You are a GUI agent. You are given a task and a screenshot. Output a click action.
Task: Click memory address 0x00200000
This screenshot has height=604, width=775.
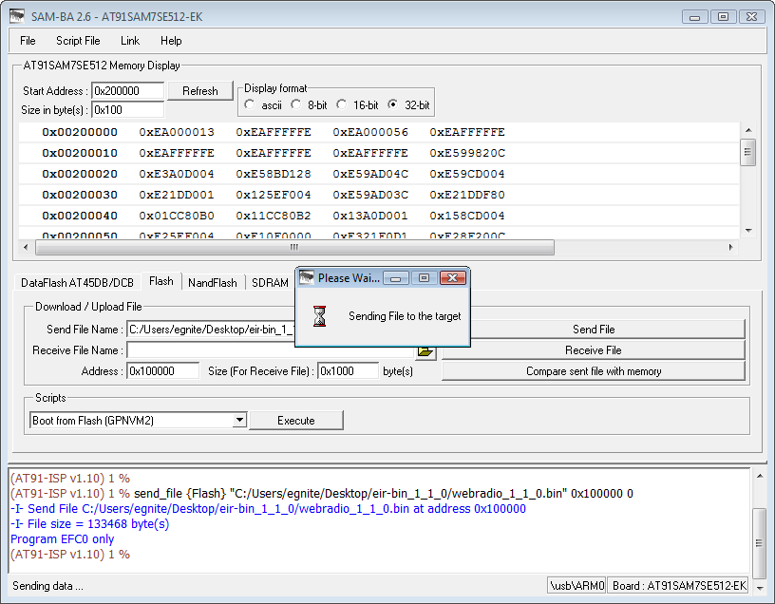click(80, 132)
